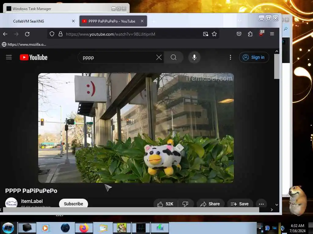Open the black box taskbar icon
This screenshot has width=313, height=234.
coord(27,228)
